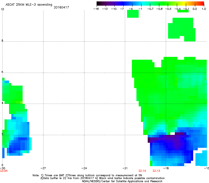
Task: Click the cyan section of the colorbar
Action: (142, 3)
